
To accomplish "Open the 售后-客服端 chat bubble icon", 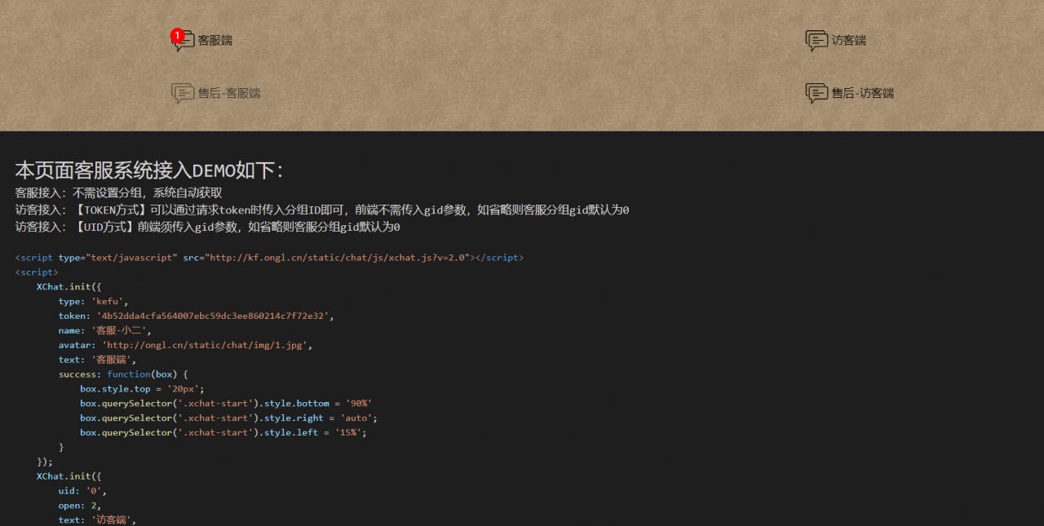I will coord(183,94).
